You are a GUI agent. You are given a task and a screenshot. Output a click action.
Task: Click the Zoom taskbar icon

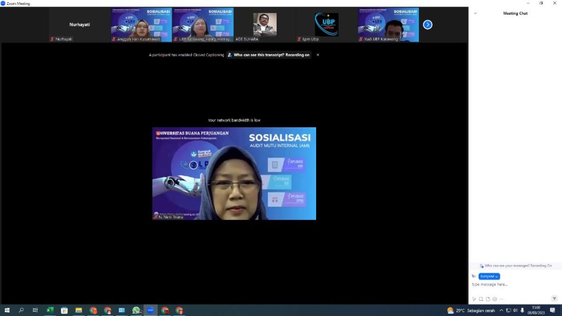click(x=150, y=311)
